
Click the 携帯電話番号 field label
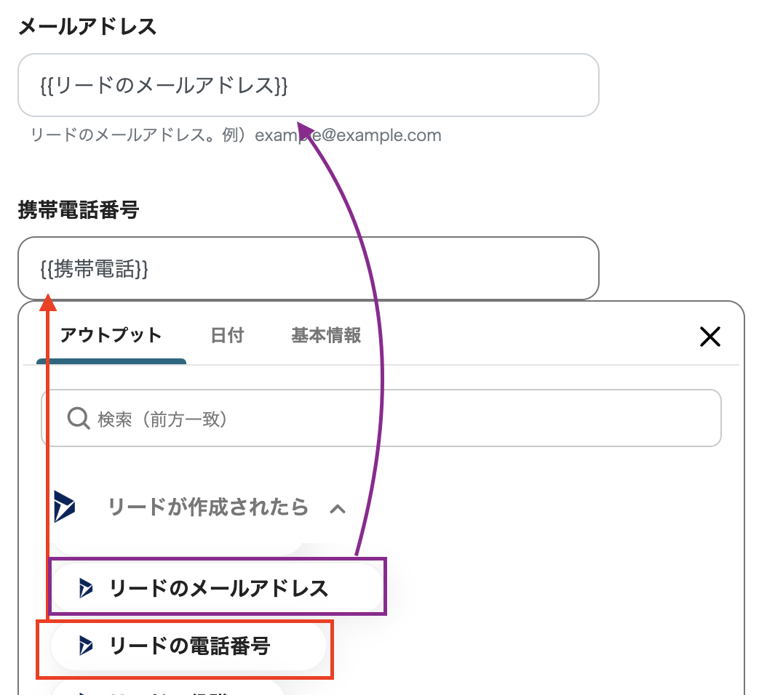coord(78,211)
